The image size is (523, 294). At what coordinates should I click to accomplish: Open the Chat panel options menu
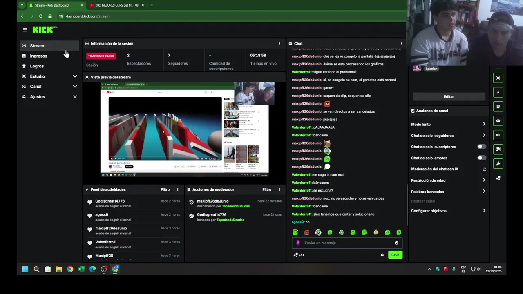401,44
